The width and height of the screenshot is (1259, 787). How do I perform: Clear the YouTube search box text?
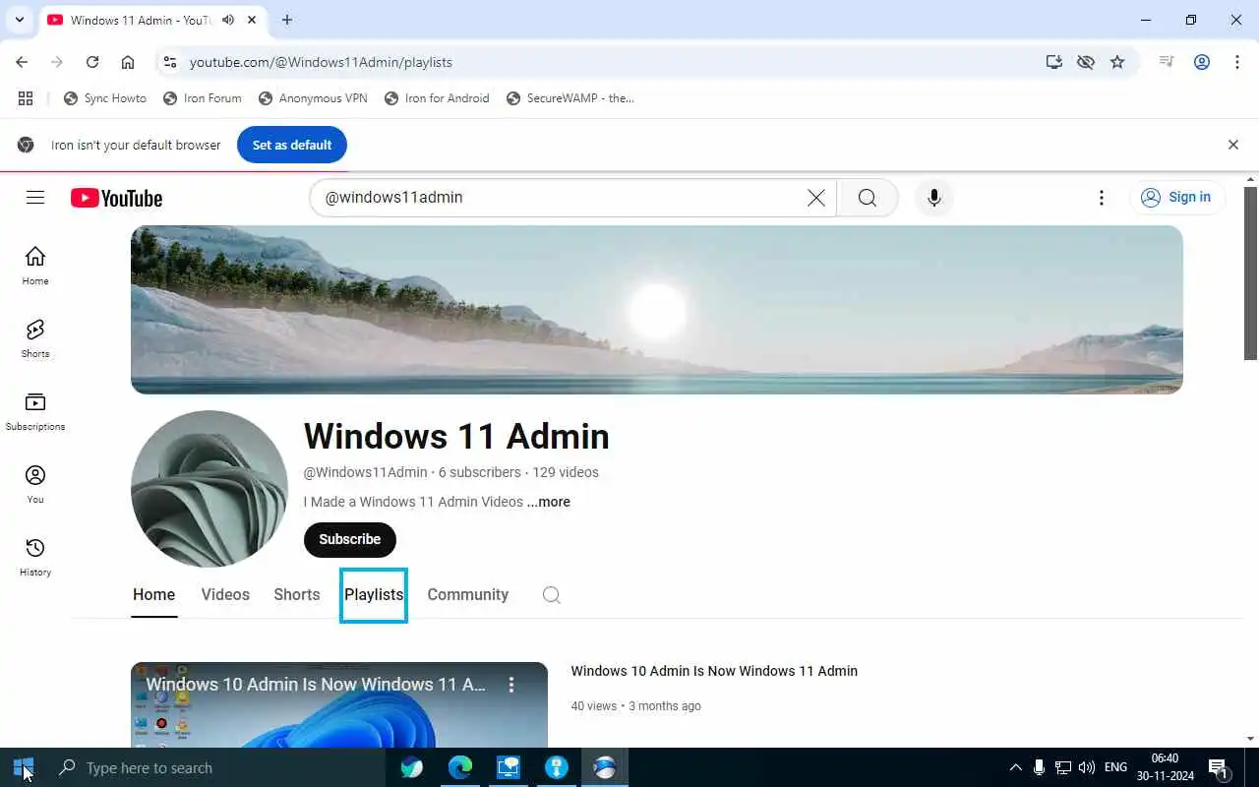[816, 198]
